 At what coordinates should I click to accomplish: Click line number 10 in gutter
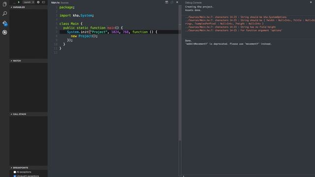[x=56, y=44]
